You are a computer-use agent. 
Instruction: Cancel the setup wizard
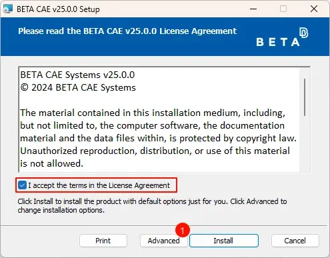click(295, 241)
